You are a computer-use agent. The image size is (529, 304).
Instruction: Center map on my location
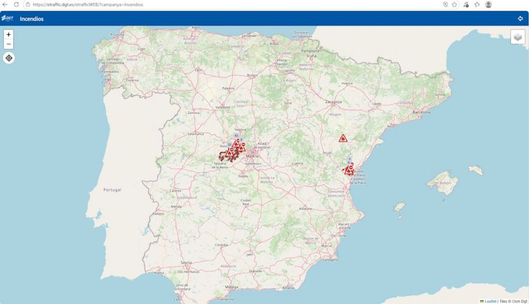[x=9, y=58]
